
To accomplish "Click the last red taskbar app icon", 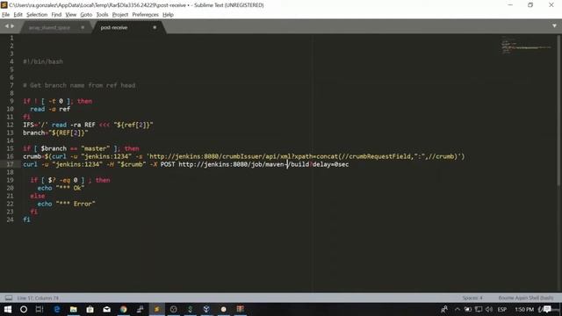I will tap(240, 309).
